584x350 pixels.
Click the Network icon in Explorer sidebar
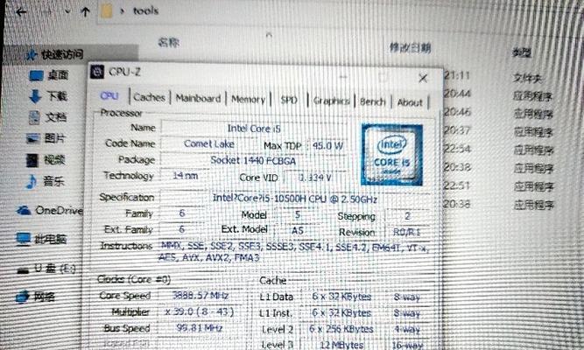pyautogui.click(x=23, y=297)
